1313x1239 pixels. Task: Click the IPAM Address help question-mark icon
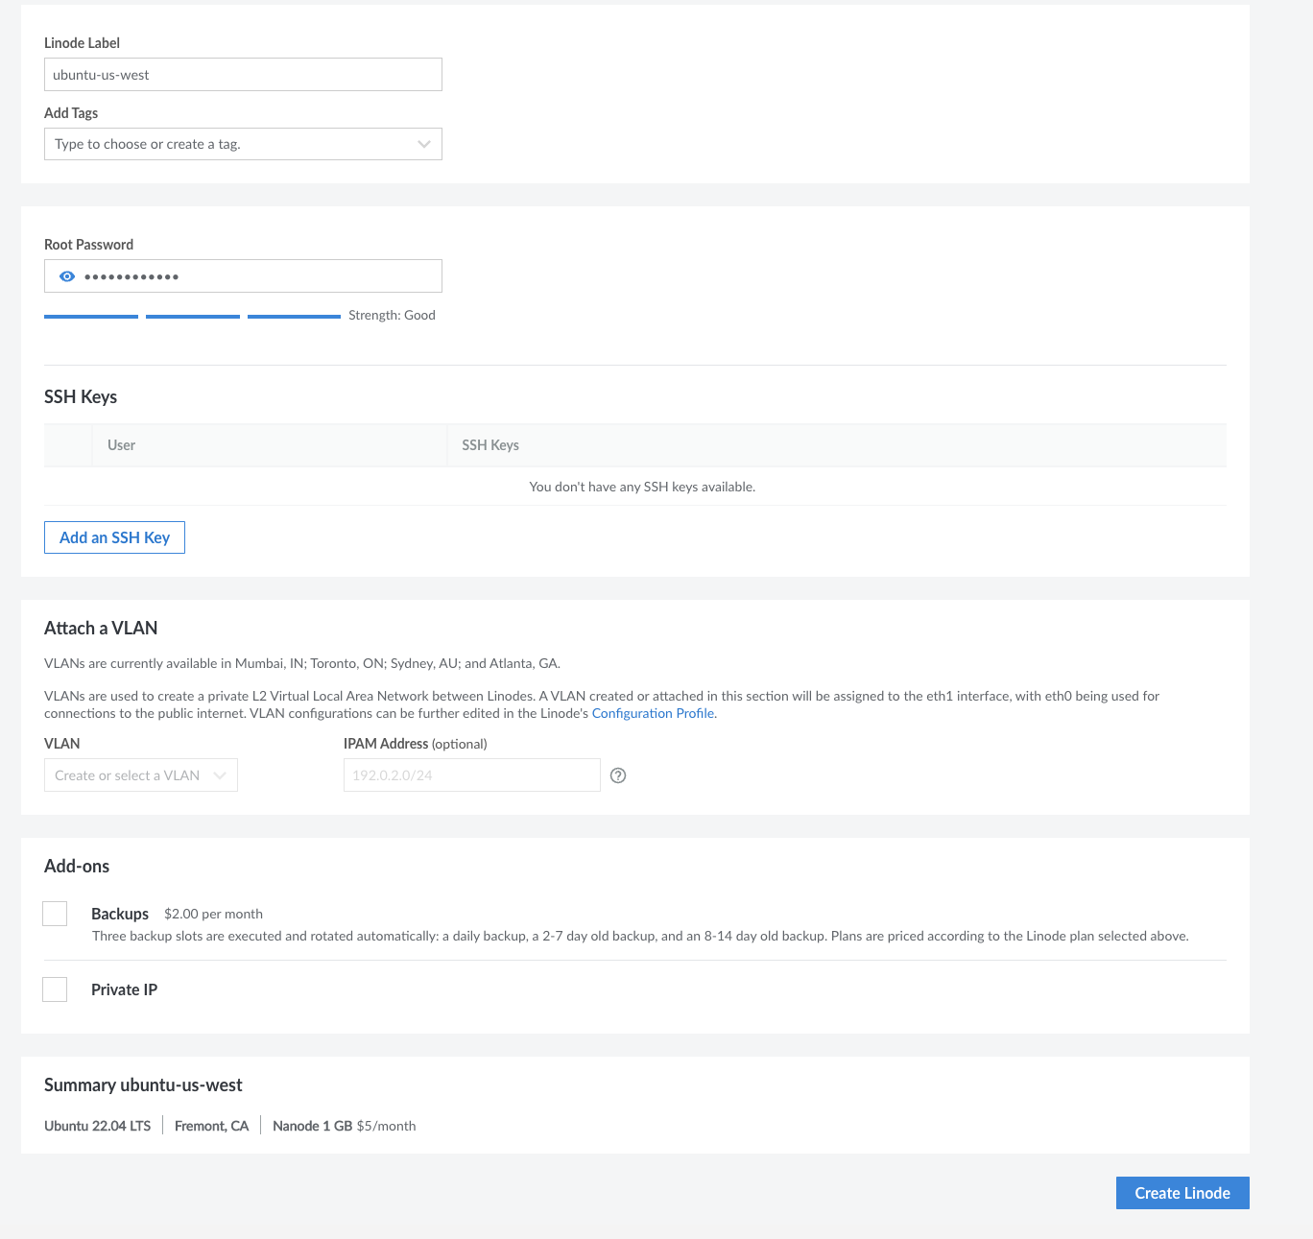click(x=618, y=775)
